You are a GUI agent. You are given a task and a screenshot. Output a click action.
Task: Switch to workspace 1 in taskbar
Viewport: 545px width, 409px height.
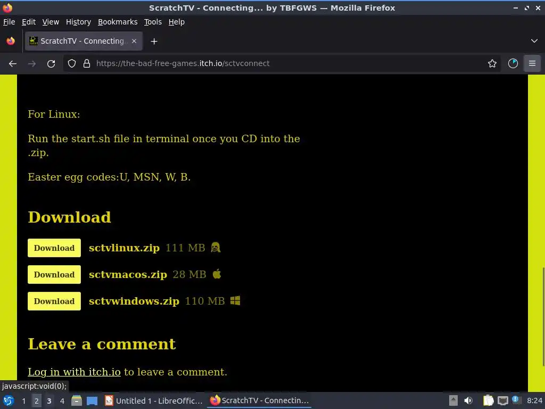pos(23,401)
